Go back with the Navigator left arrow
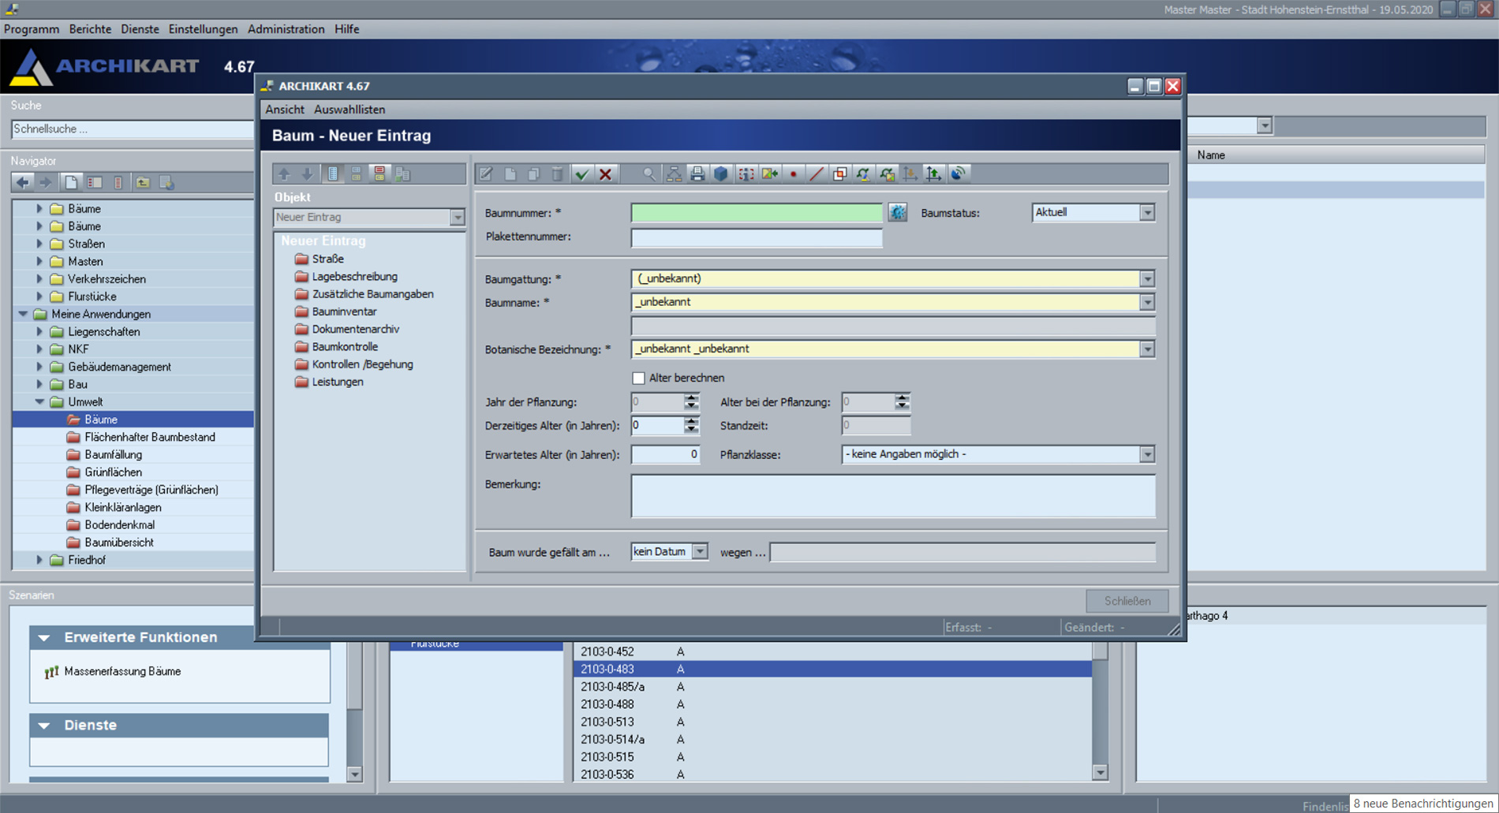Image resolution: width=1499 pixels, height=813 pixels. (x=23, y=183)
